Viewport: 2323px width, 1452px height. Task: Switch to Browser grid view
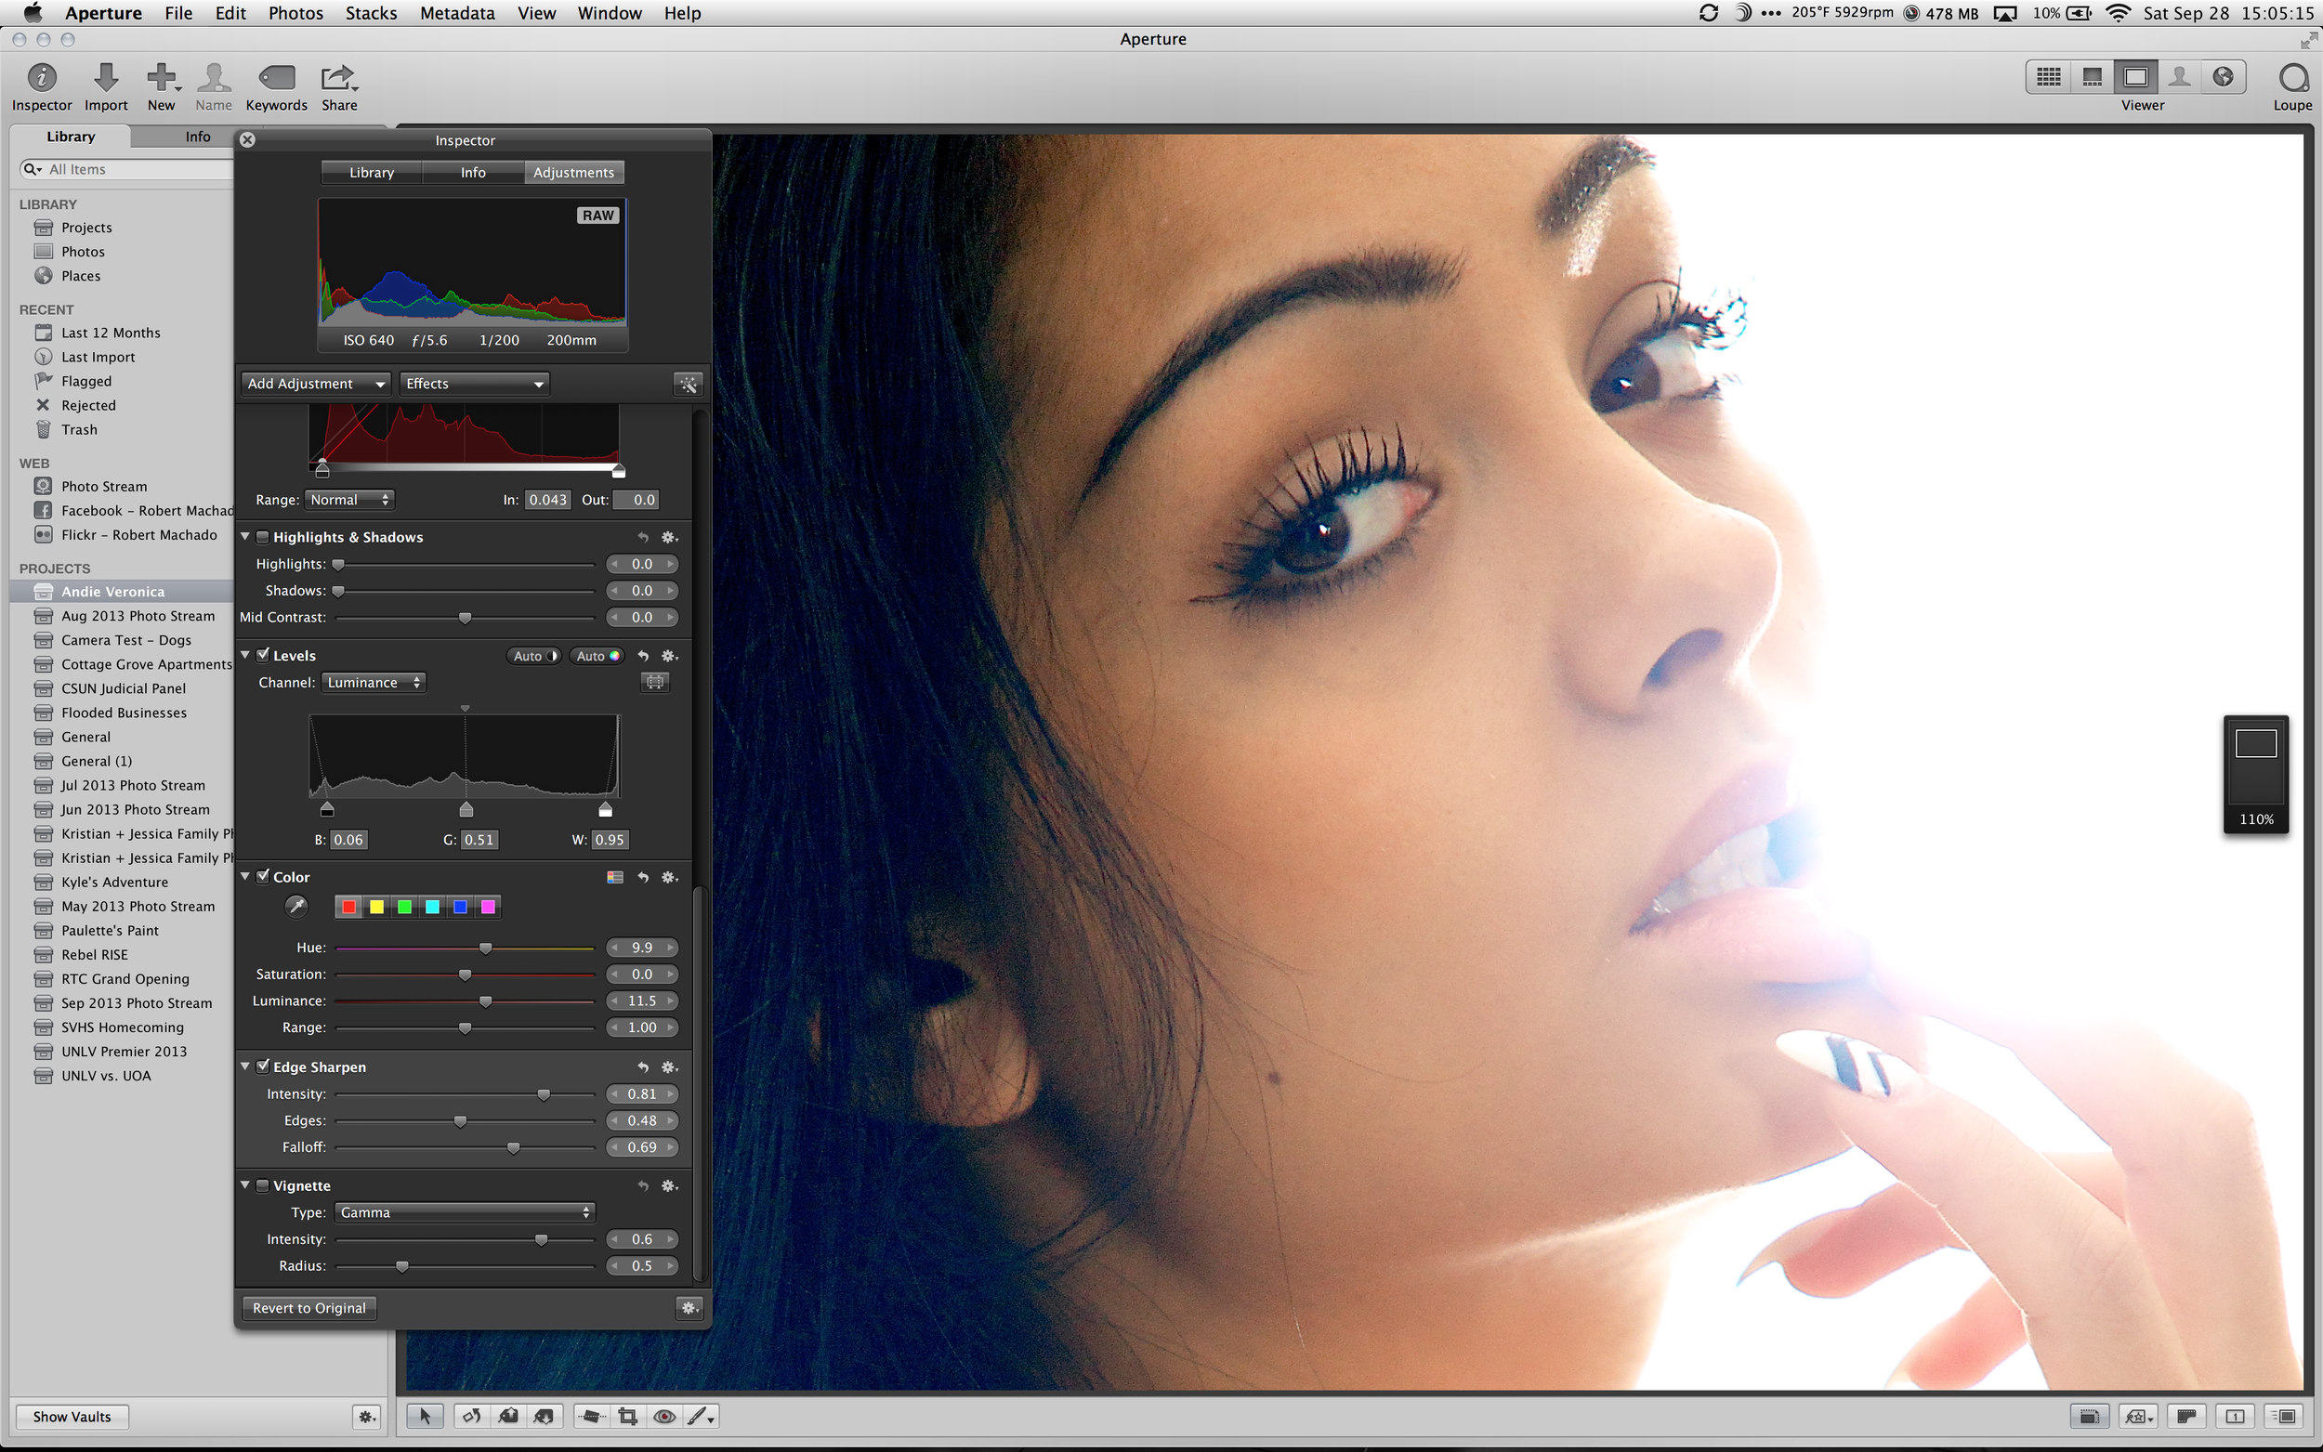2048,77
